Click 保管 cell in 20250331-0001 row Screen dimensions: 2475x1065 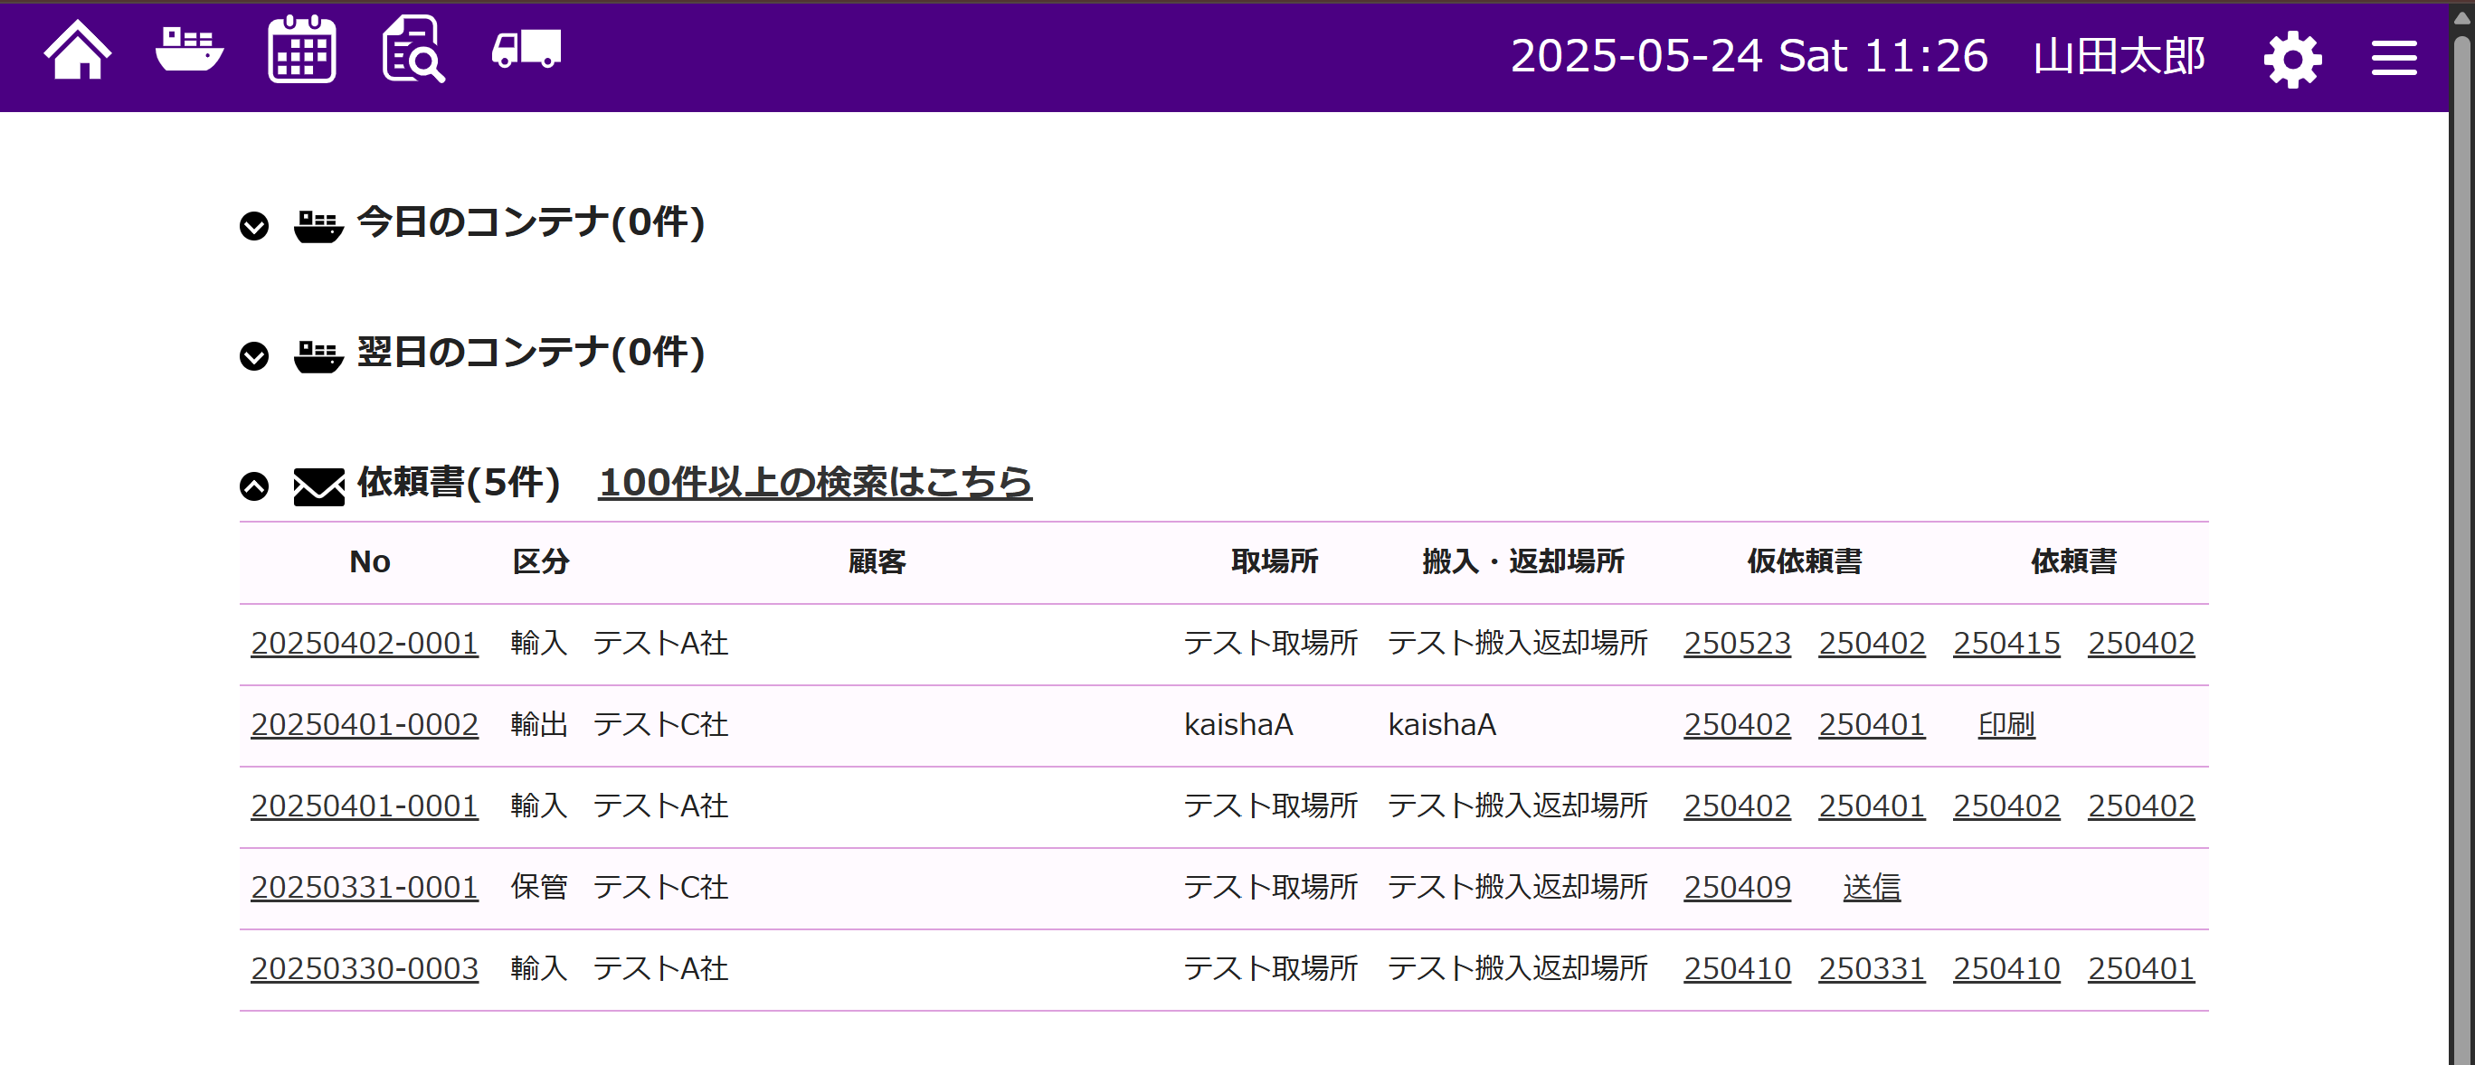tap(539, 887)
